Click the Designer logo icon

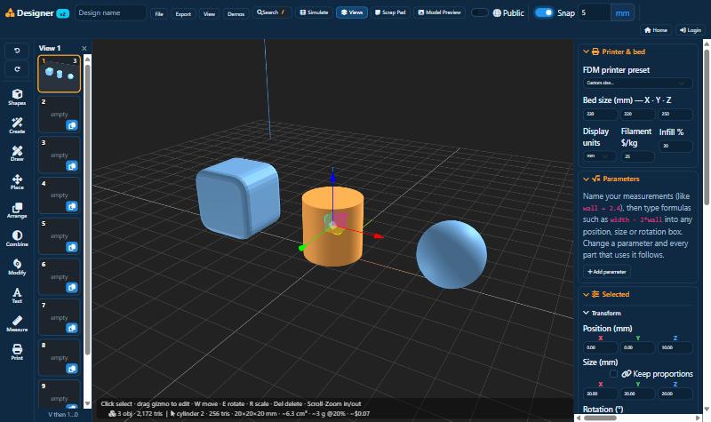point(10,12)
